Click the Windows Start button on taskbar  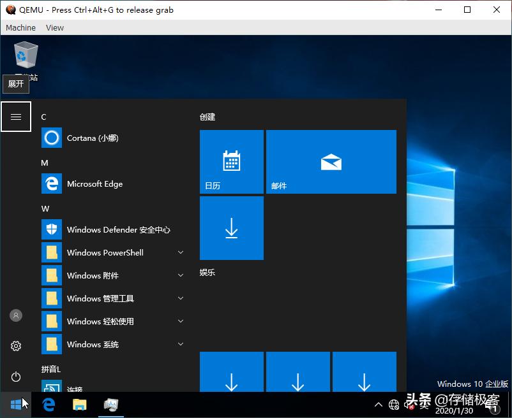tap(16, 404)
